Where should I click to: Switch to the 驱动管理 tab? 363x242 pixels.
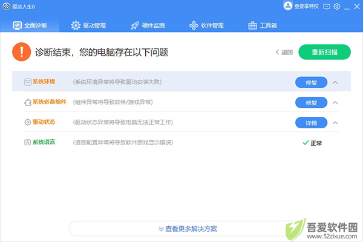[88, 25]
